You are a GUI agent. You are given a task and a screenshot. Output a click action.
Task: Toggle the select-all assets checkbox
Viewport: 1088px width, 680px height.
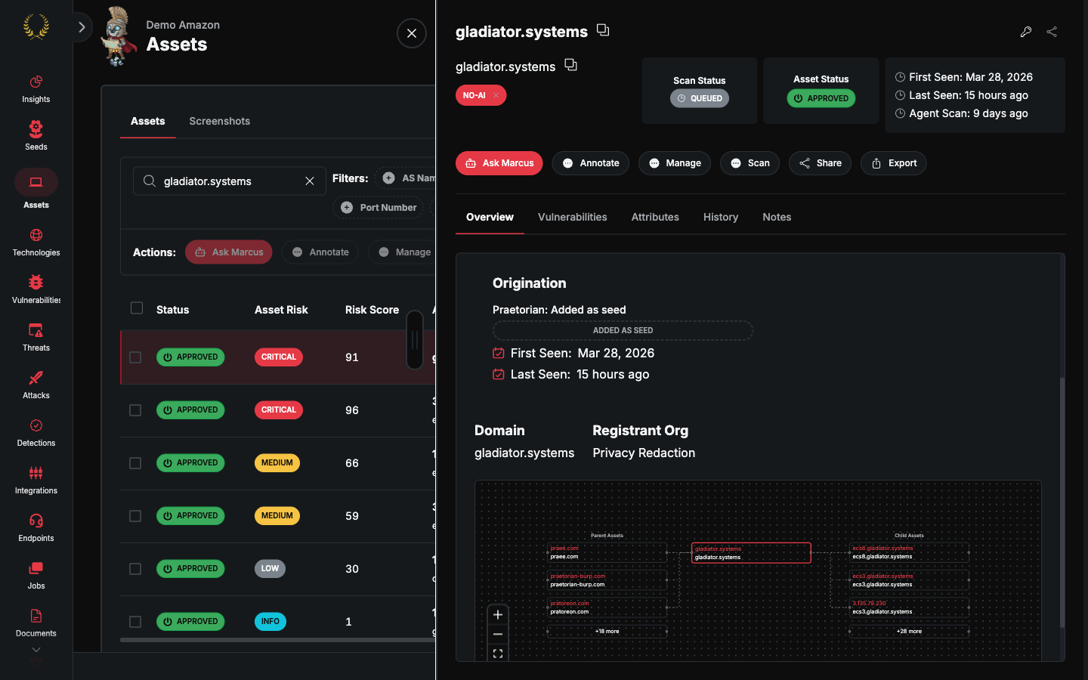click(137, 308)
